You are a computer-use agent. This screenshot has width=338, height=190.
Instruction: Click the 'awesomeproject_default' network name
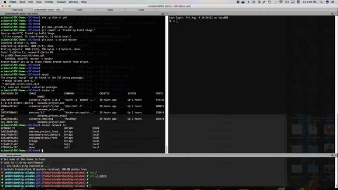point(44,135)
